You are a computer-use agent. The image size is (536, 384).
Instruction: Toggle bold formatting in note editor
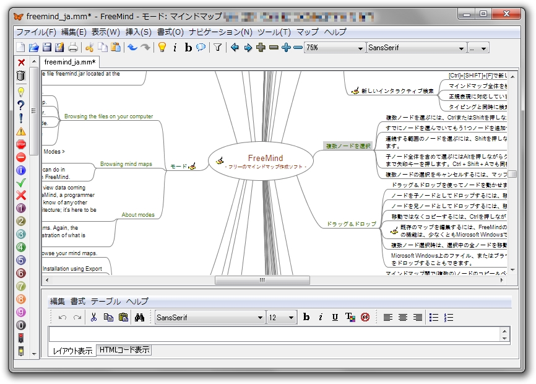(306, 317)
